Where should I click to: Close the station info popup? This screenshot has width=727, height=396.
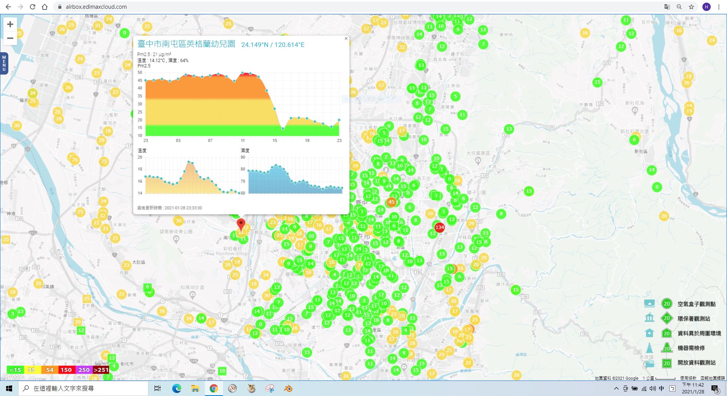pyautogui.click(x=346, y=38)
